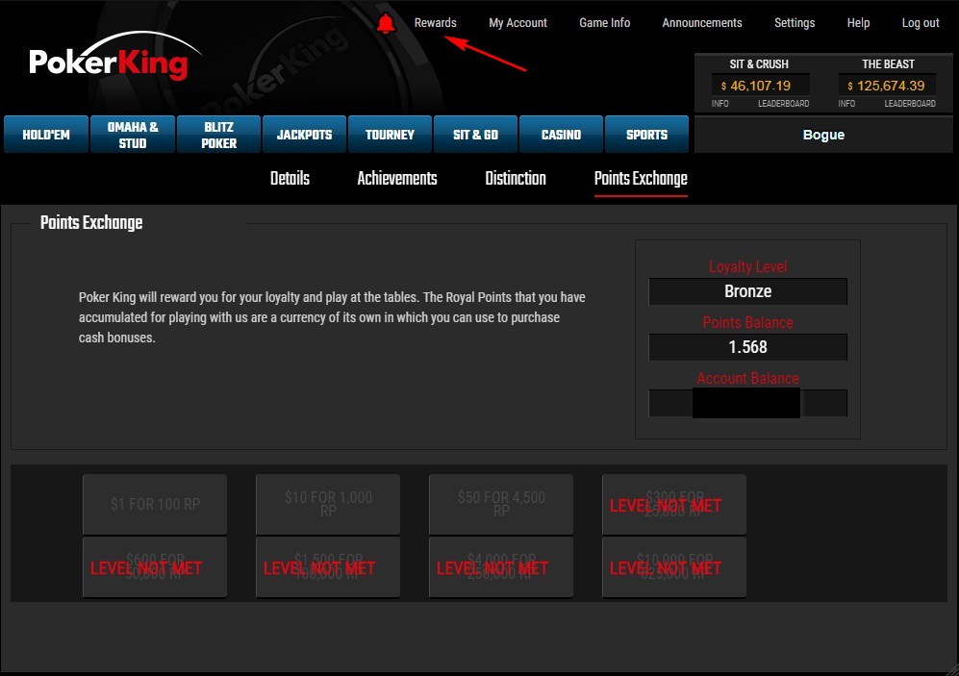Open the SPORTS section
The height and width of the screenshot is (676, 959).
(646, 134)
